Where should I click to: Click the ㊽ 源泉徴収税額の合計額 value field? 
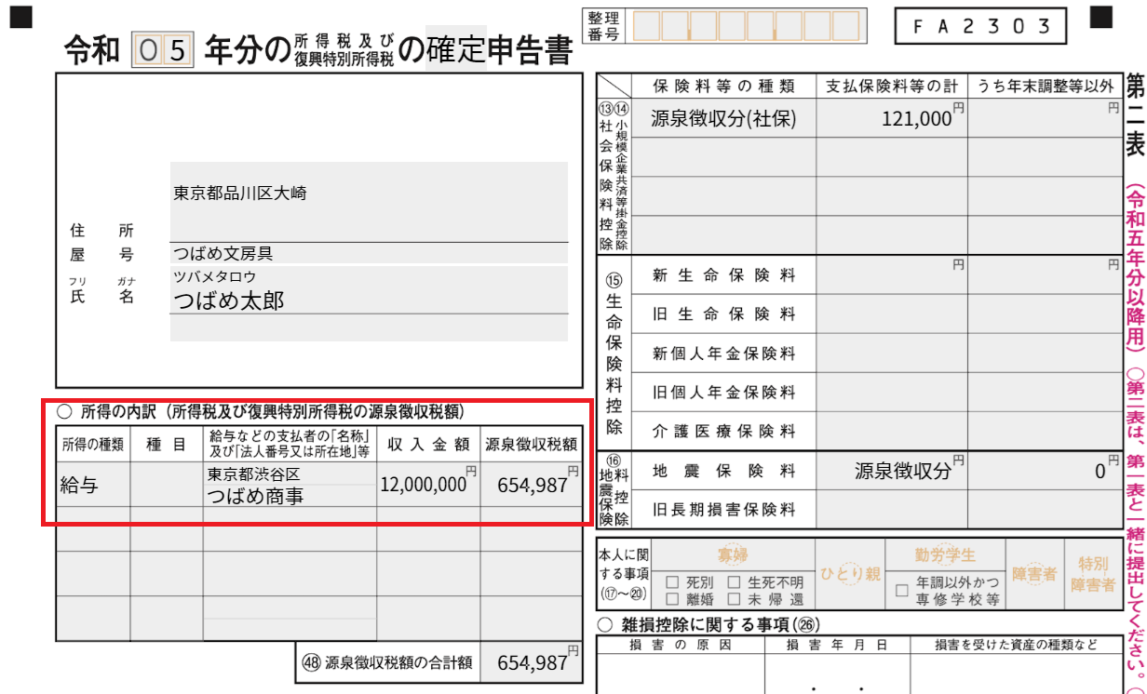click(532, 662)
